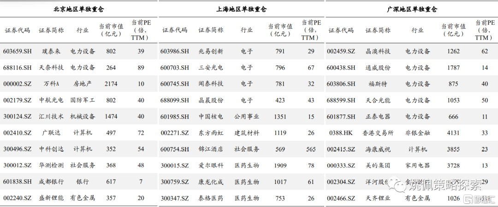Select the 中科创达 name cell

coord(51,149)
